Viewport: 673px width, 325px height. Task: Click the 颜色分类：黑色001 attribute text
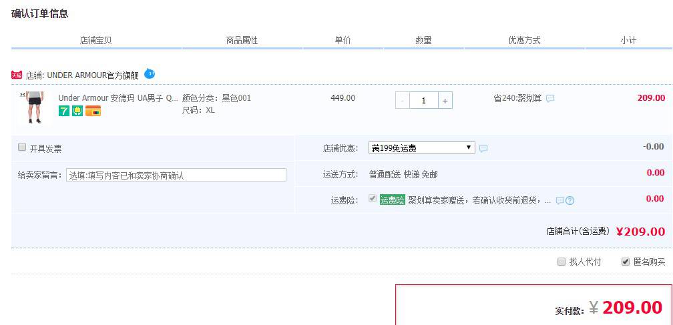pyautogui.click(x=217, y=98)
